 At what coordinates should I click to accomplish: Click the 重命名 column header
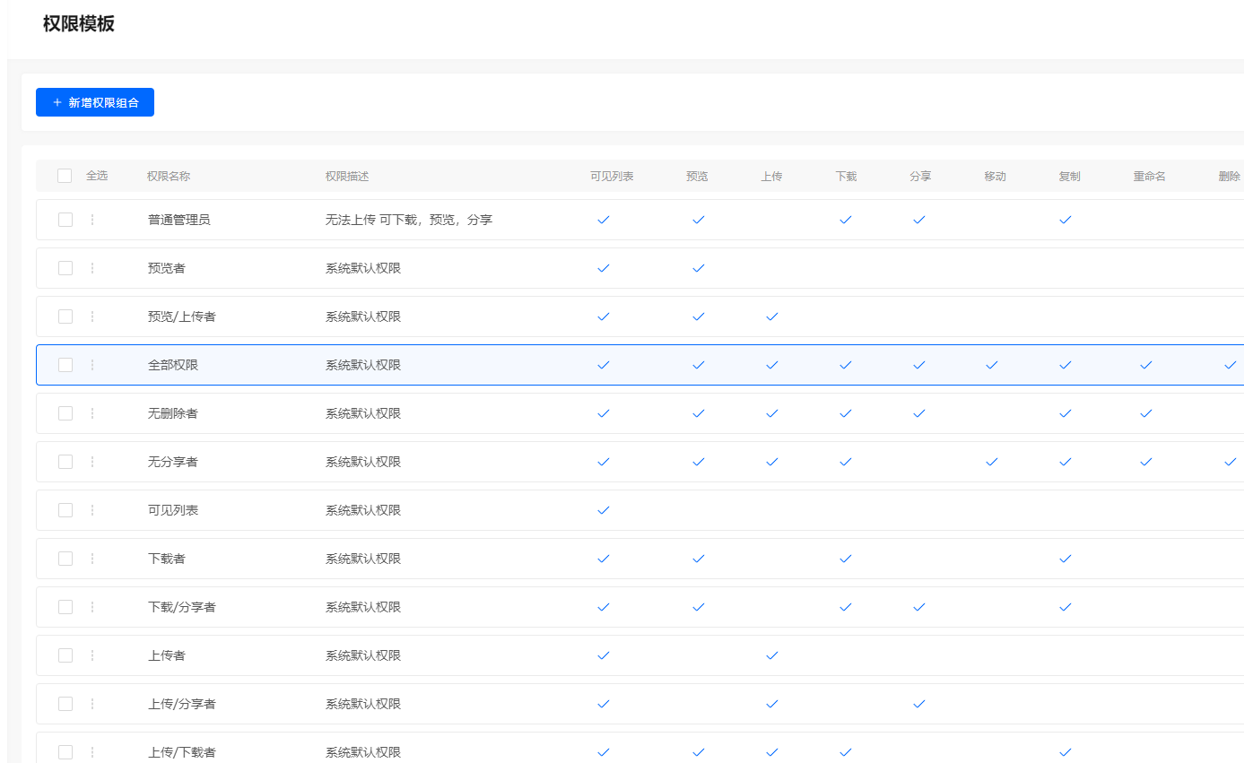click(1149, 177)
